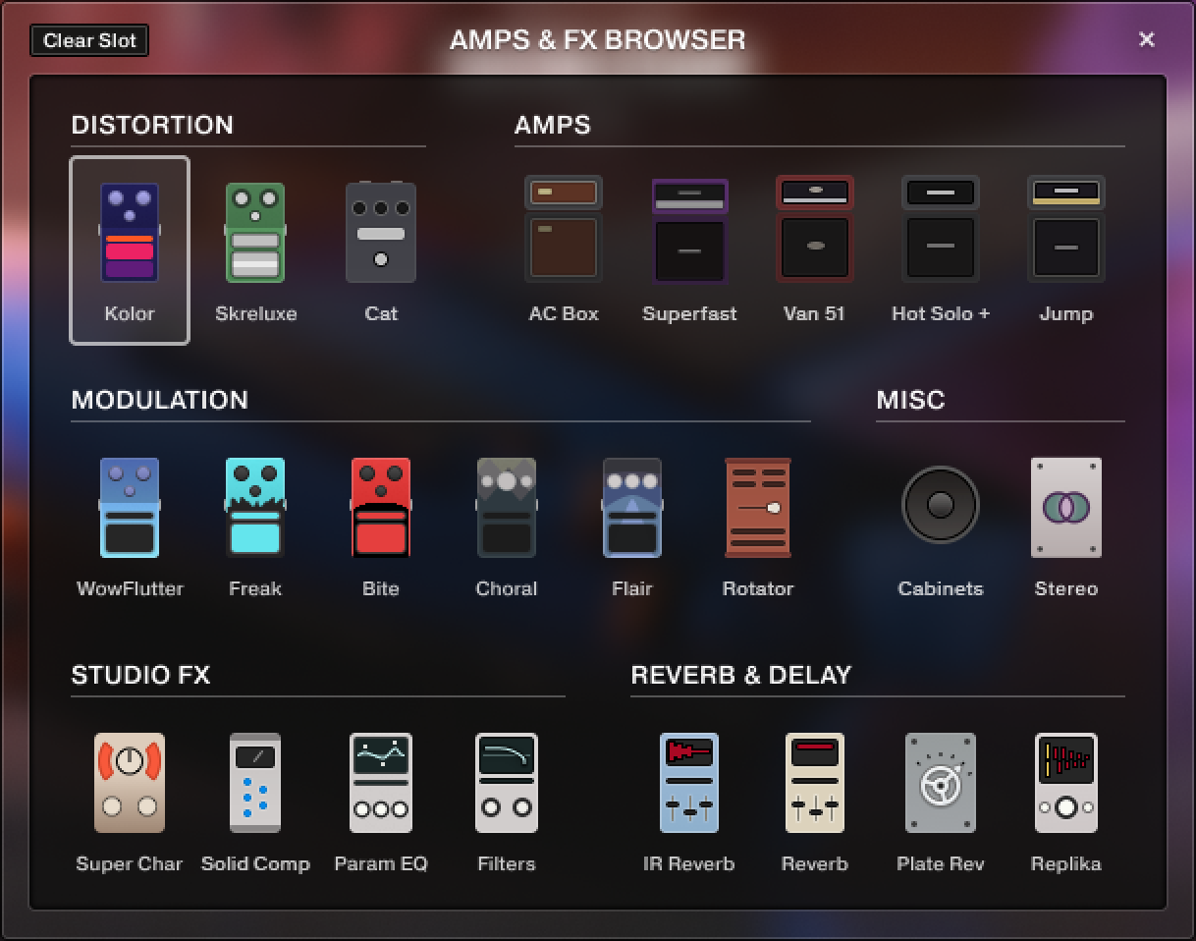Load the Solid Comp compressor

point(254,783)
